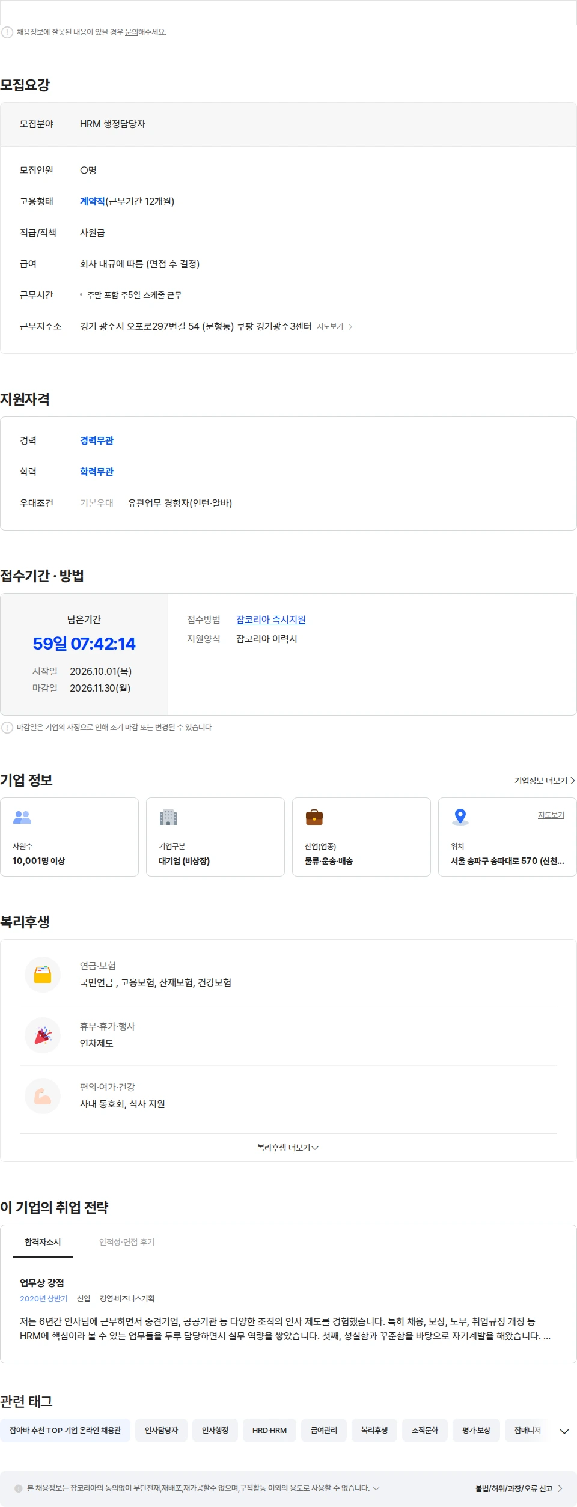Screen dimensions: 577x1507
Task: Click the 조직문화 tag
Action: pos(425,1431)
